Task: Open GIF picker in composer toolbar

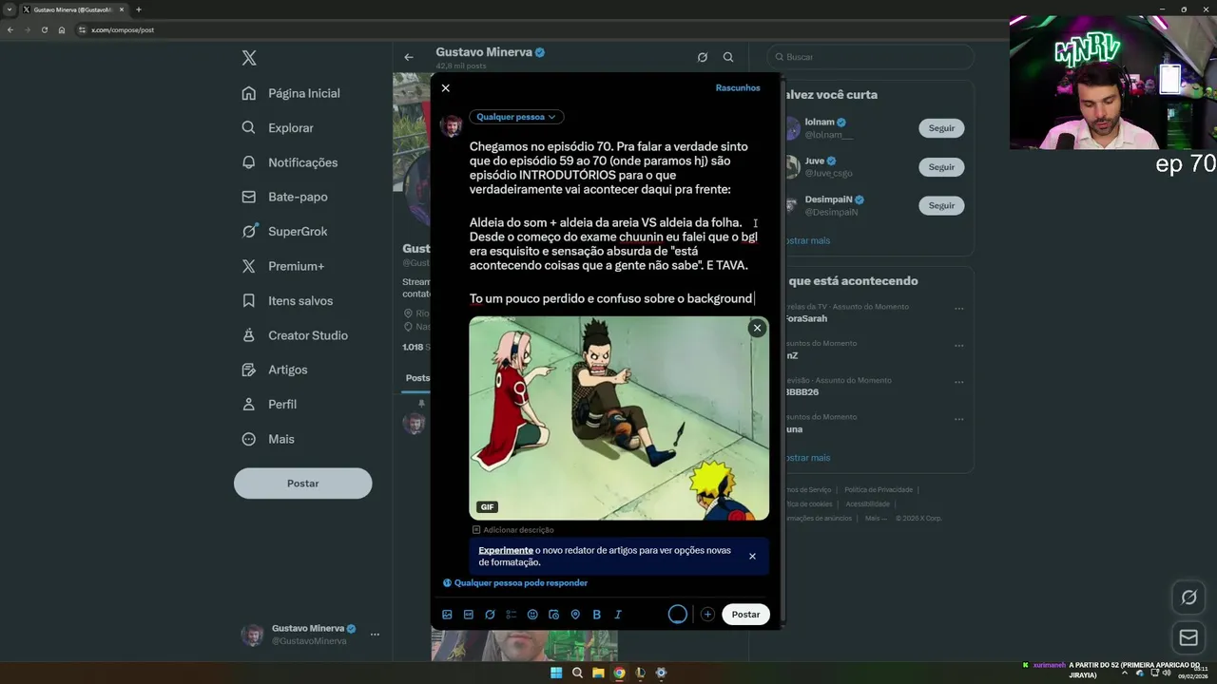Action: (469, 615)
